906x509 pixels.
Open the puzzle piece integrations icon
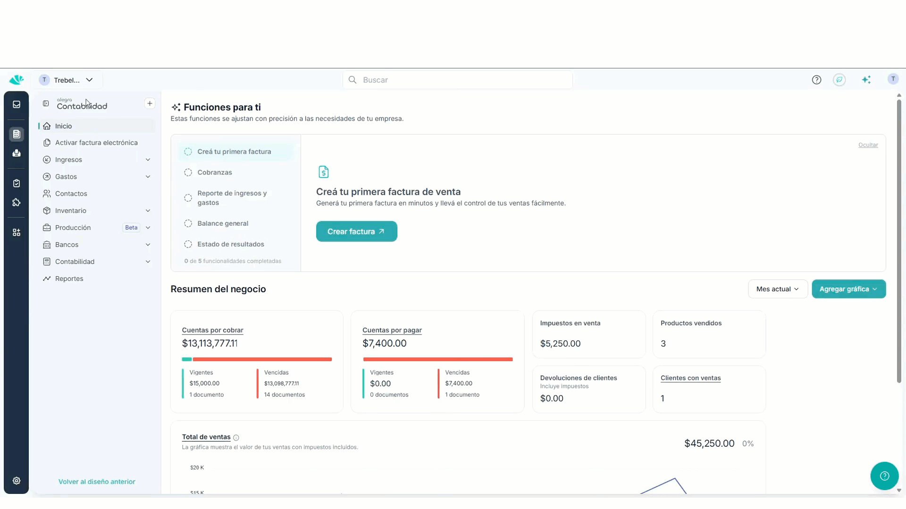(x=17, y=203)
